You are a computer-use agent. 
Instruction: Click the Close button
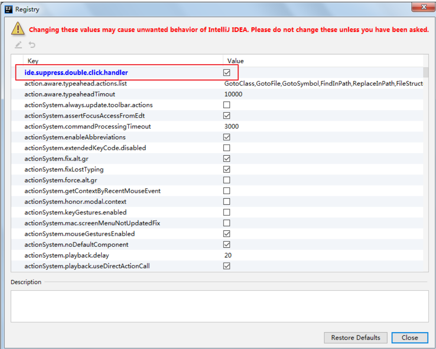point(409,337)
